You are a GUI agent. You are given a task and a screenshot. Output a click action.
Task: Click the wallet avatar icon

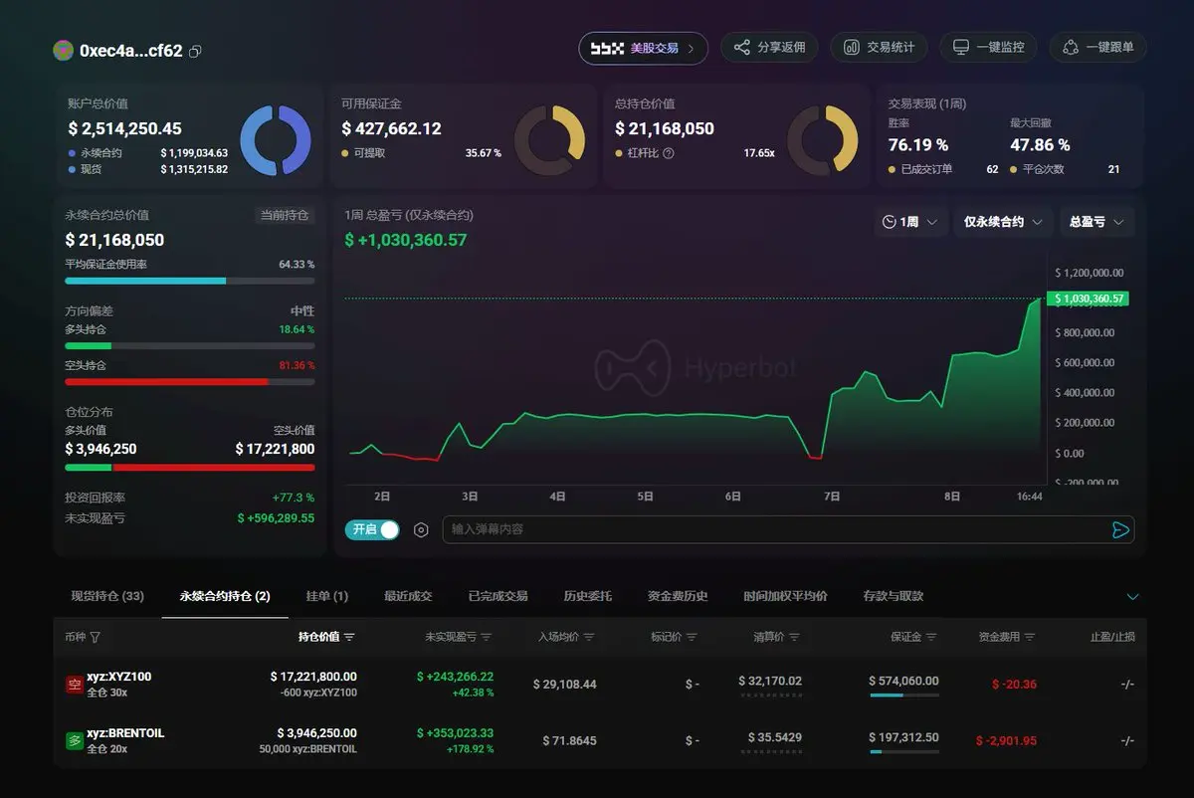[64, 50]
